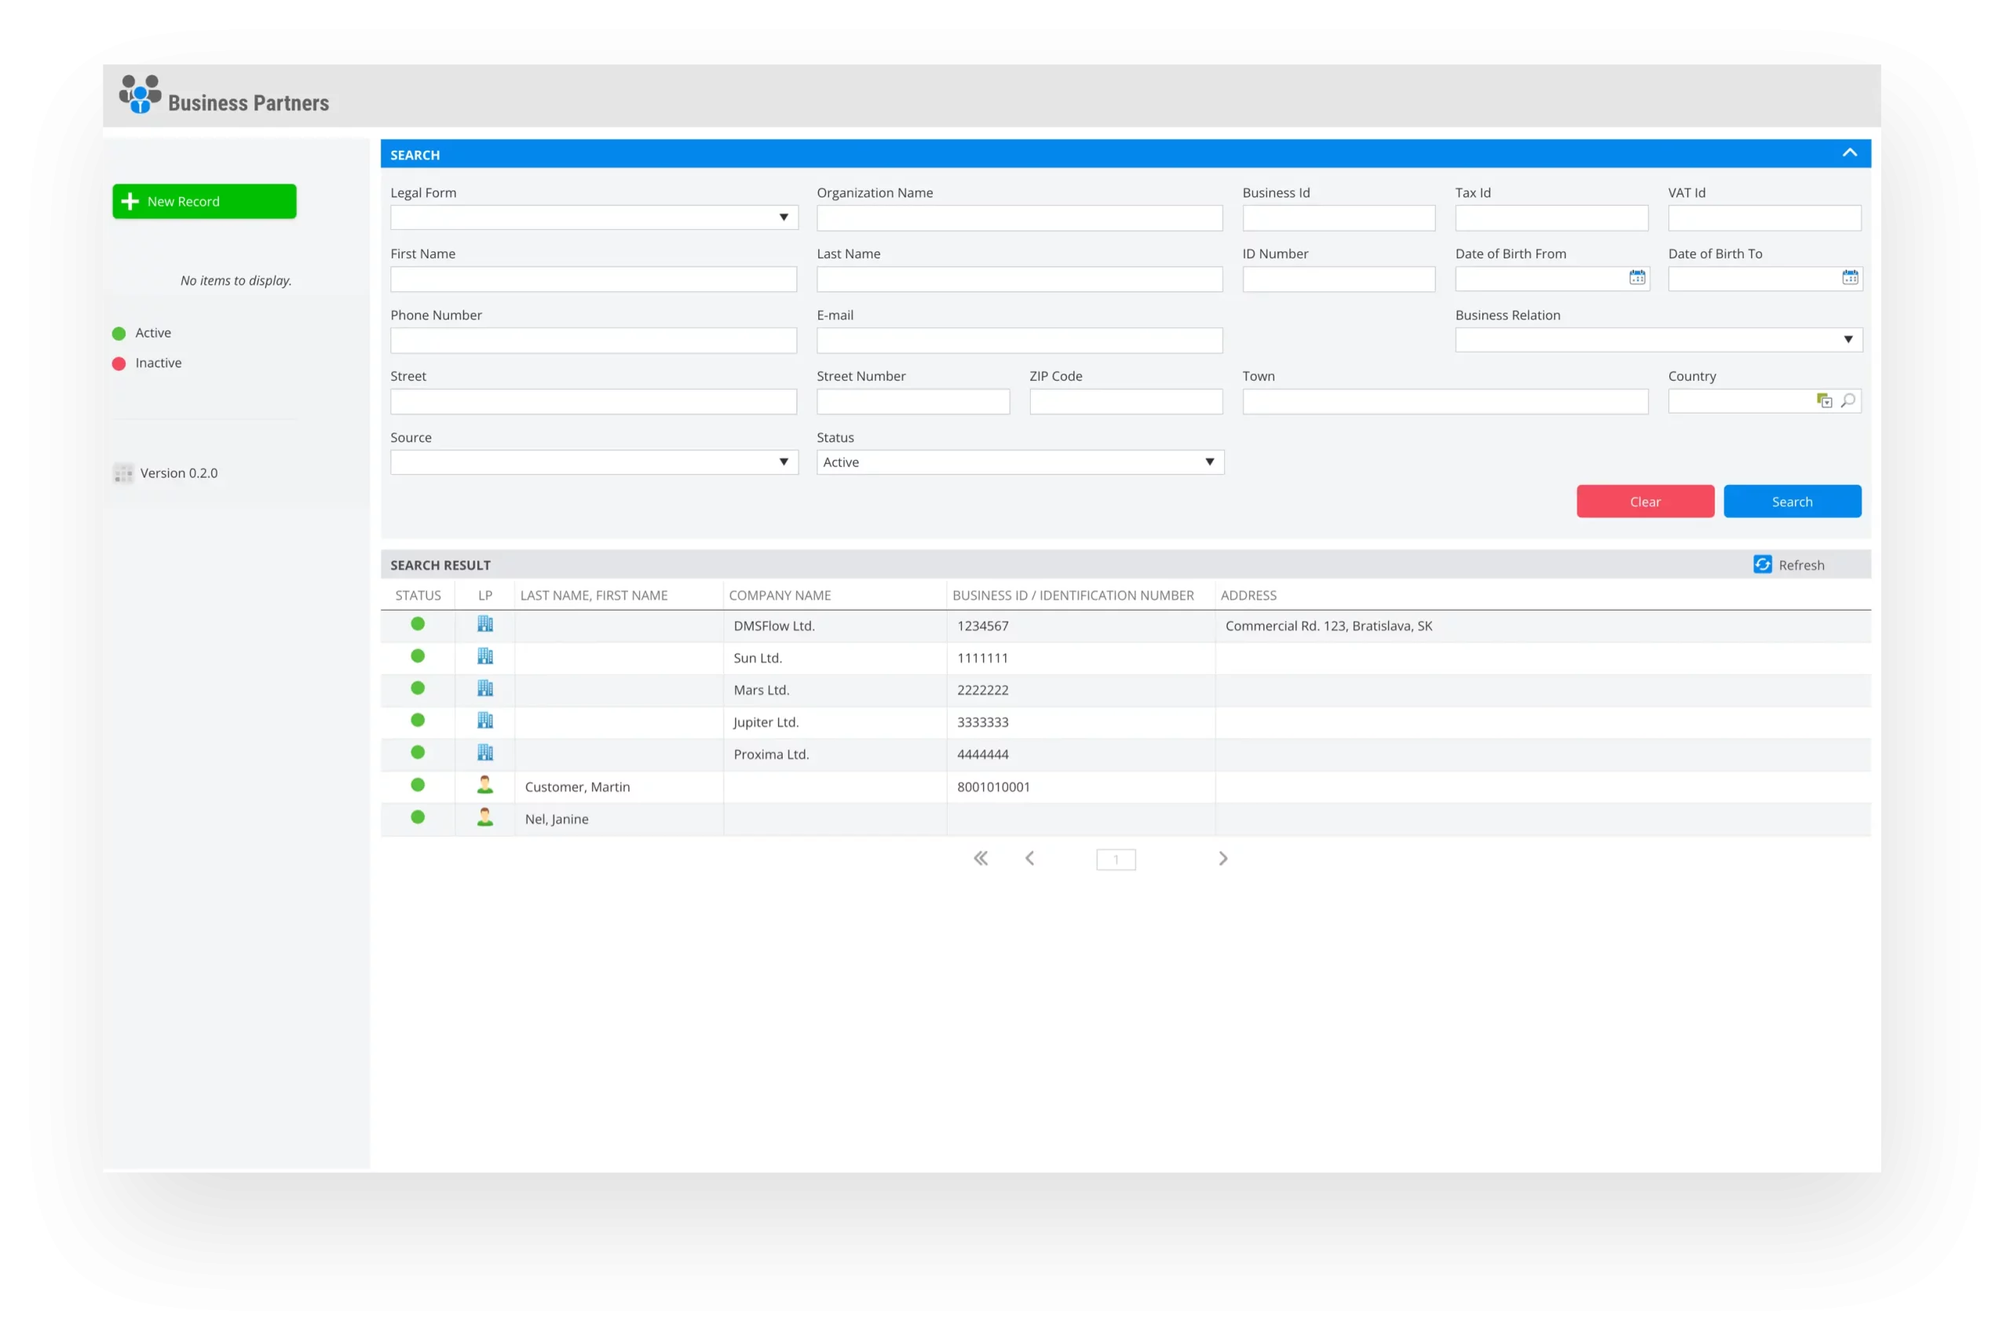The width and height of the screenshot is (2010, 1340).
Task: Click the ZIP Code input field
Action: [x=1127, y=402]
